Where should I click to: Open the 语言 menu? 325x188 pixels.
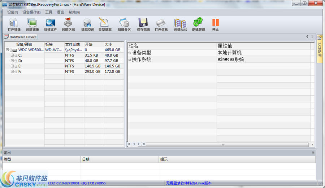click(x=60, y=12)
